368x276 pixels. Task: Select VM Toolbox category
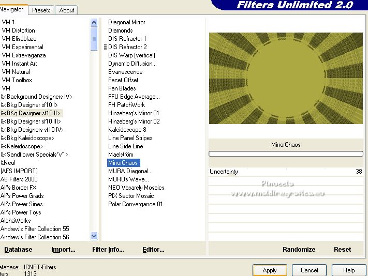tap(17, 80)
